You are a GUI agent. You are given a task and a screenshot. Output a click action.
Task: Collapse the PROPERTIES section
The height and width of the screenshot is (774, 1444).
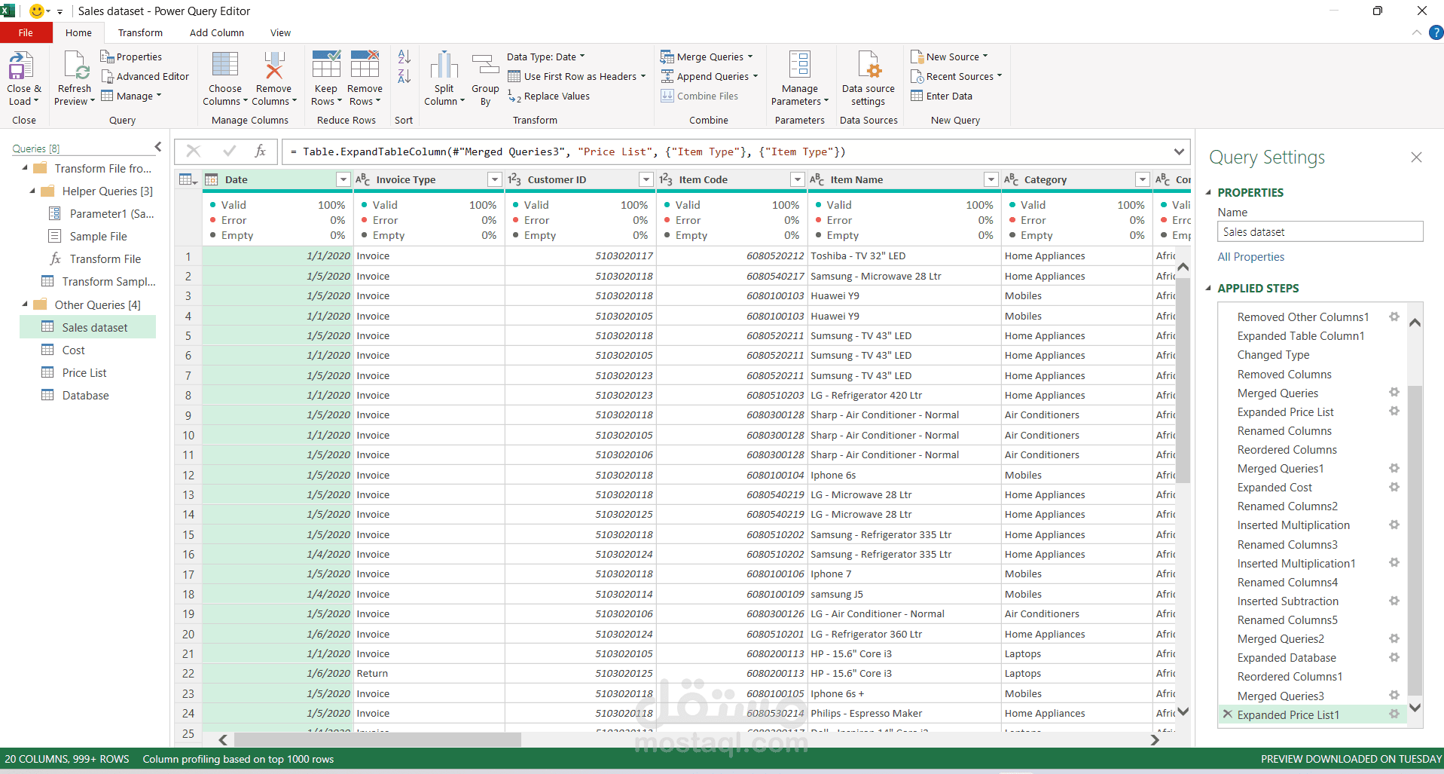tap(1209, 192)
